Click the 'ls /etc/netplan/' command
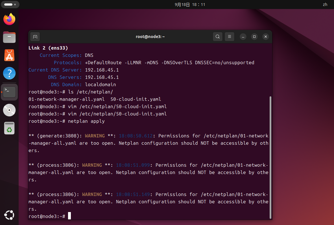Image resolution: width=334 pixels, height=225 pixels. pos(91,92)
